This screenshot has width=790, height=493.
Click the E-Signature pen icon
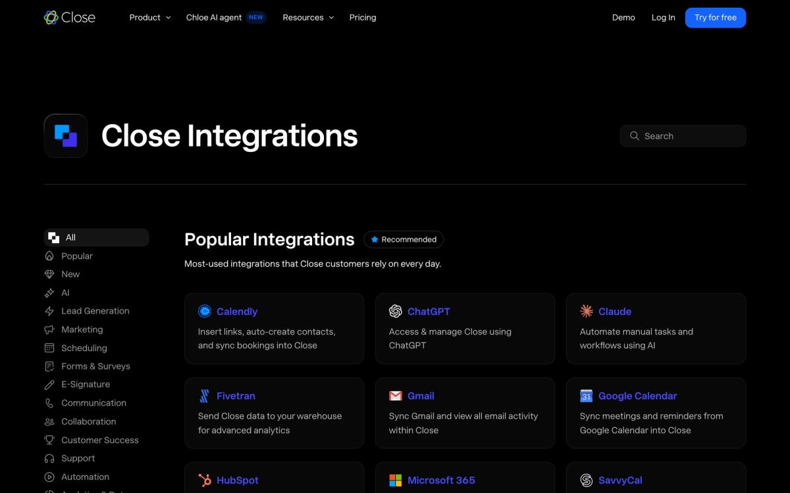click(49, 385)
